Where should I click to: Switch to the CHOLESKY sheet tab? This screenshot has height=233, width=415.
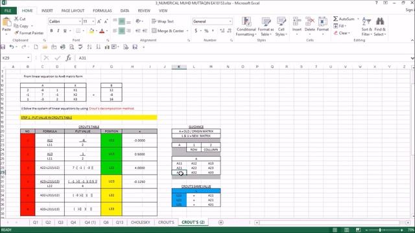pyautogui.click(x=140, y=223)
